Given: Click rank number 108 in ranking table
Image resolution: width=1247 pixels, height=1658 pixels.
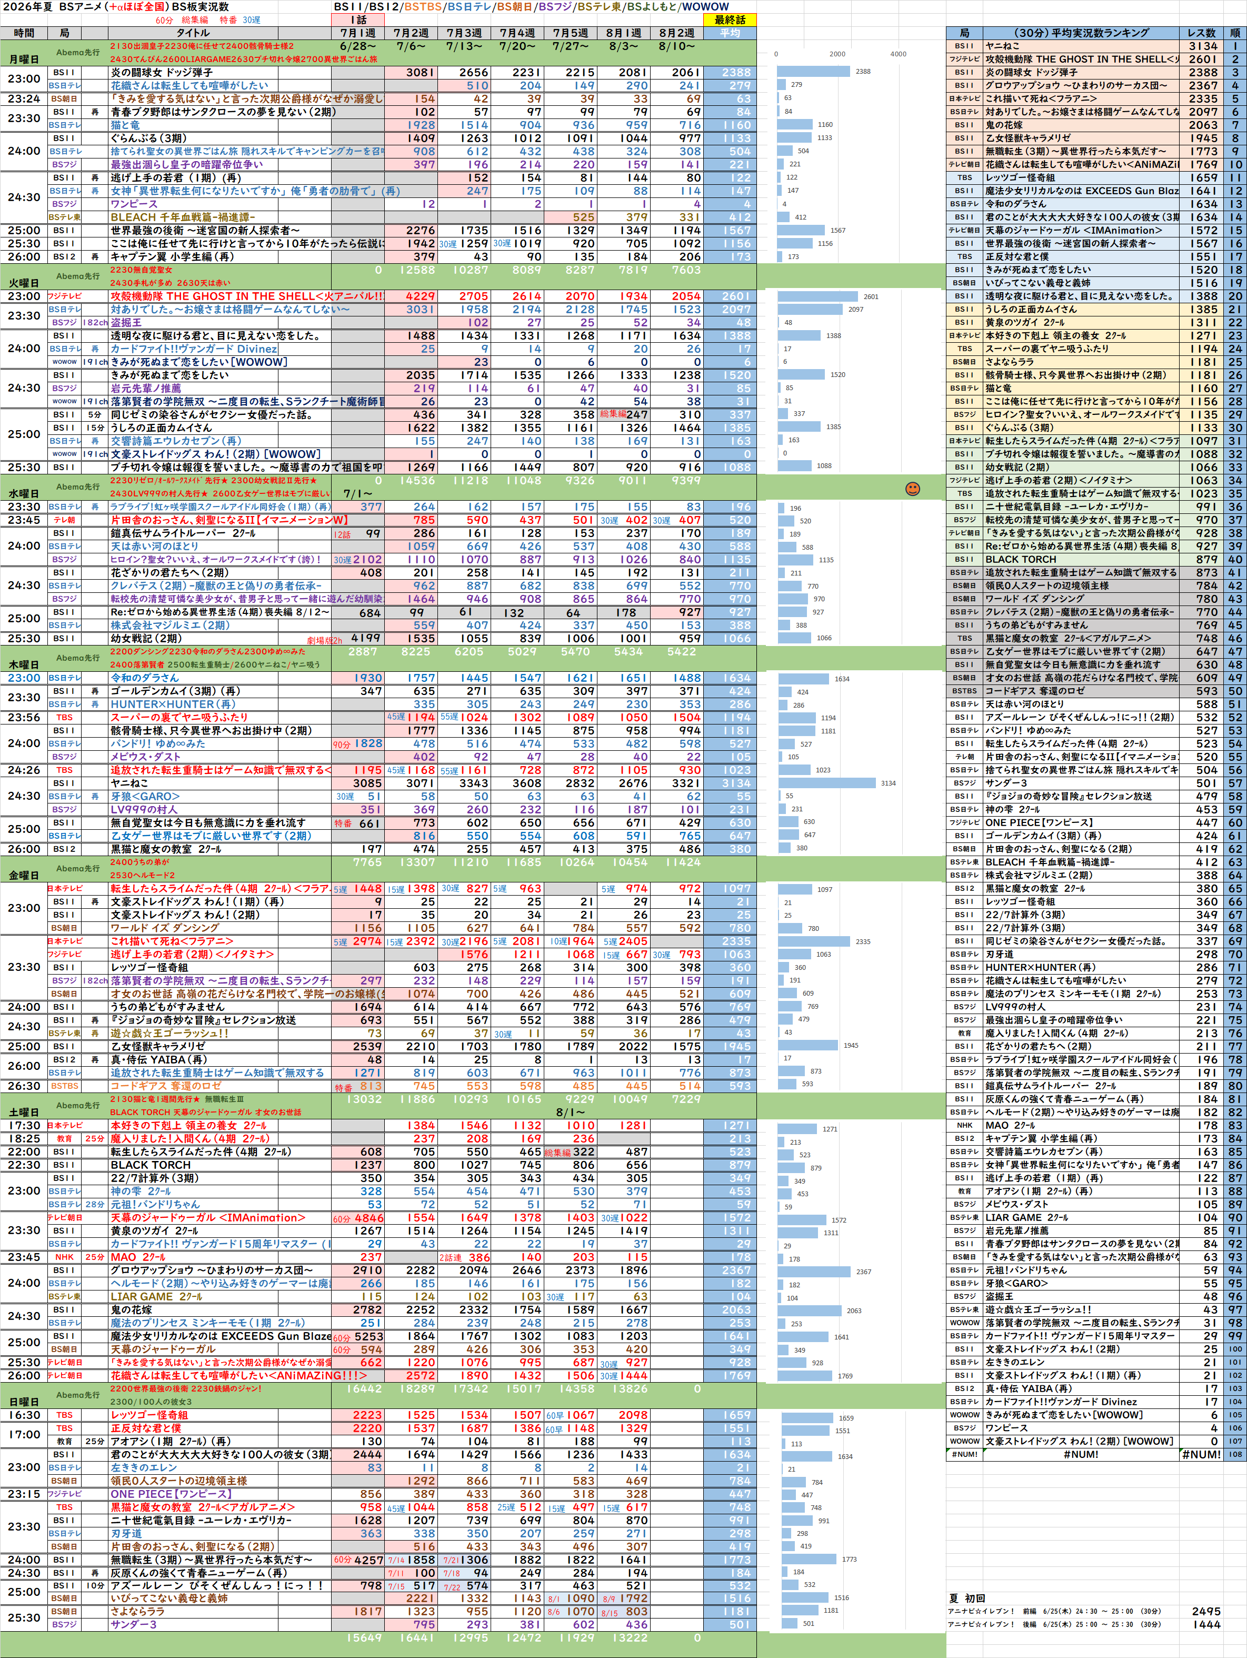Looking at the screenshot, I should 1235,1454.
